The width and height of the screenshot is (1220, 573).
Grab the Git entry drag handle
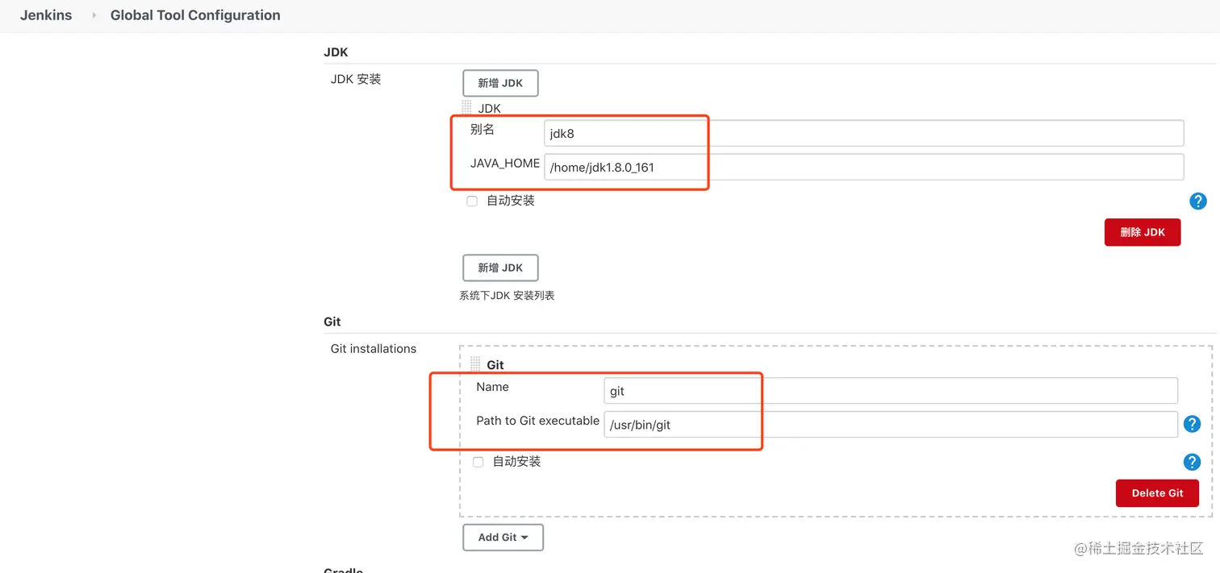click(x=475, y=365)
